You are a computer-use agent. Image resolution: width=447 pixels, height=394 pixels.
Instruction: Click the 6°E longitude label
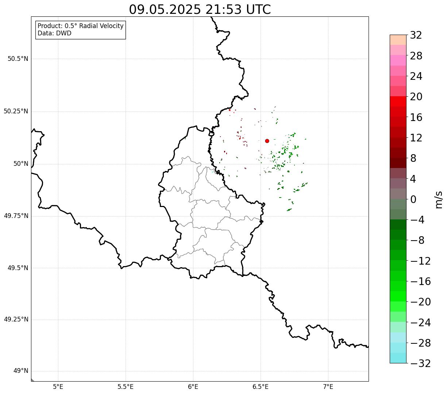click(193, 387)
